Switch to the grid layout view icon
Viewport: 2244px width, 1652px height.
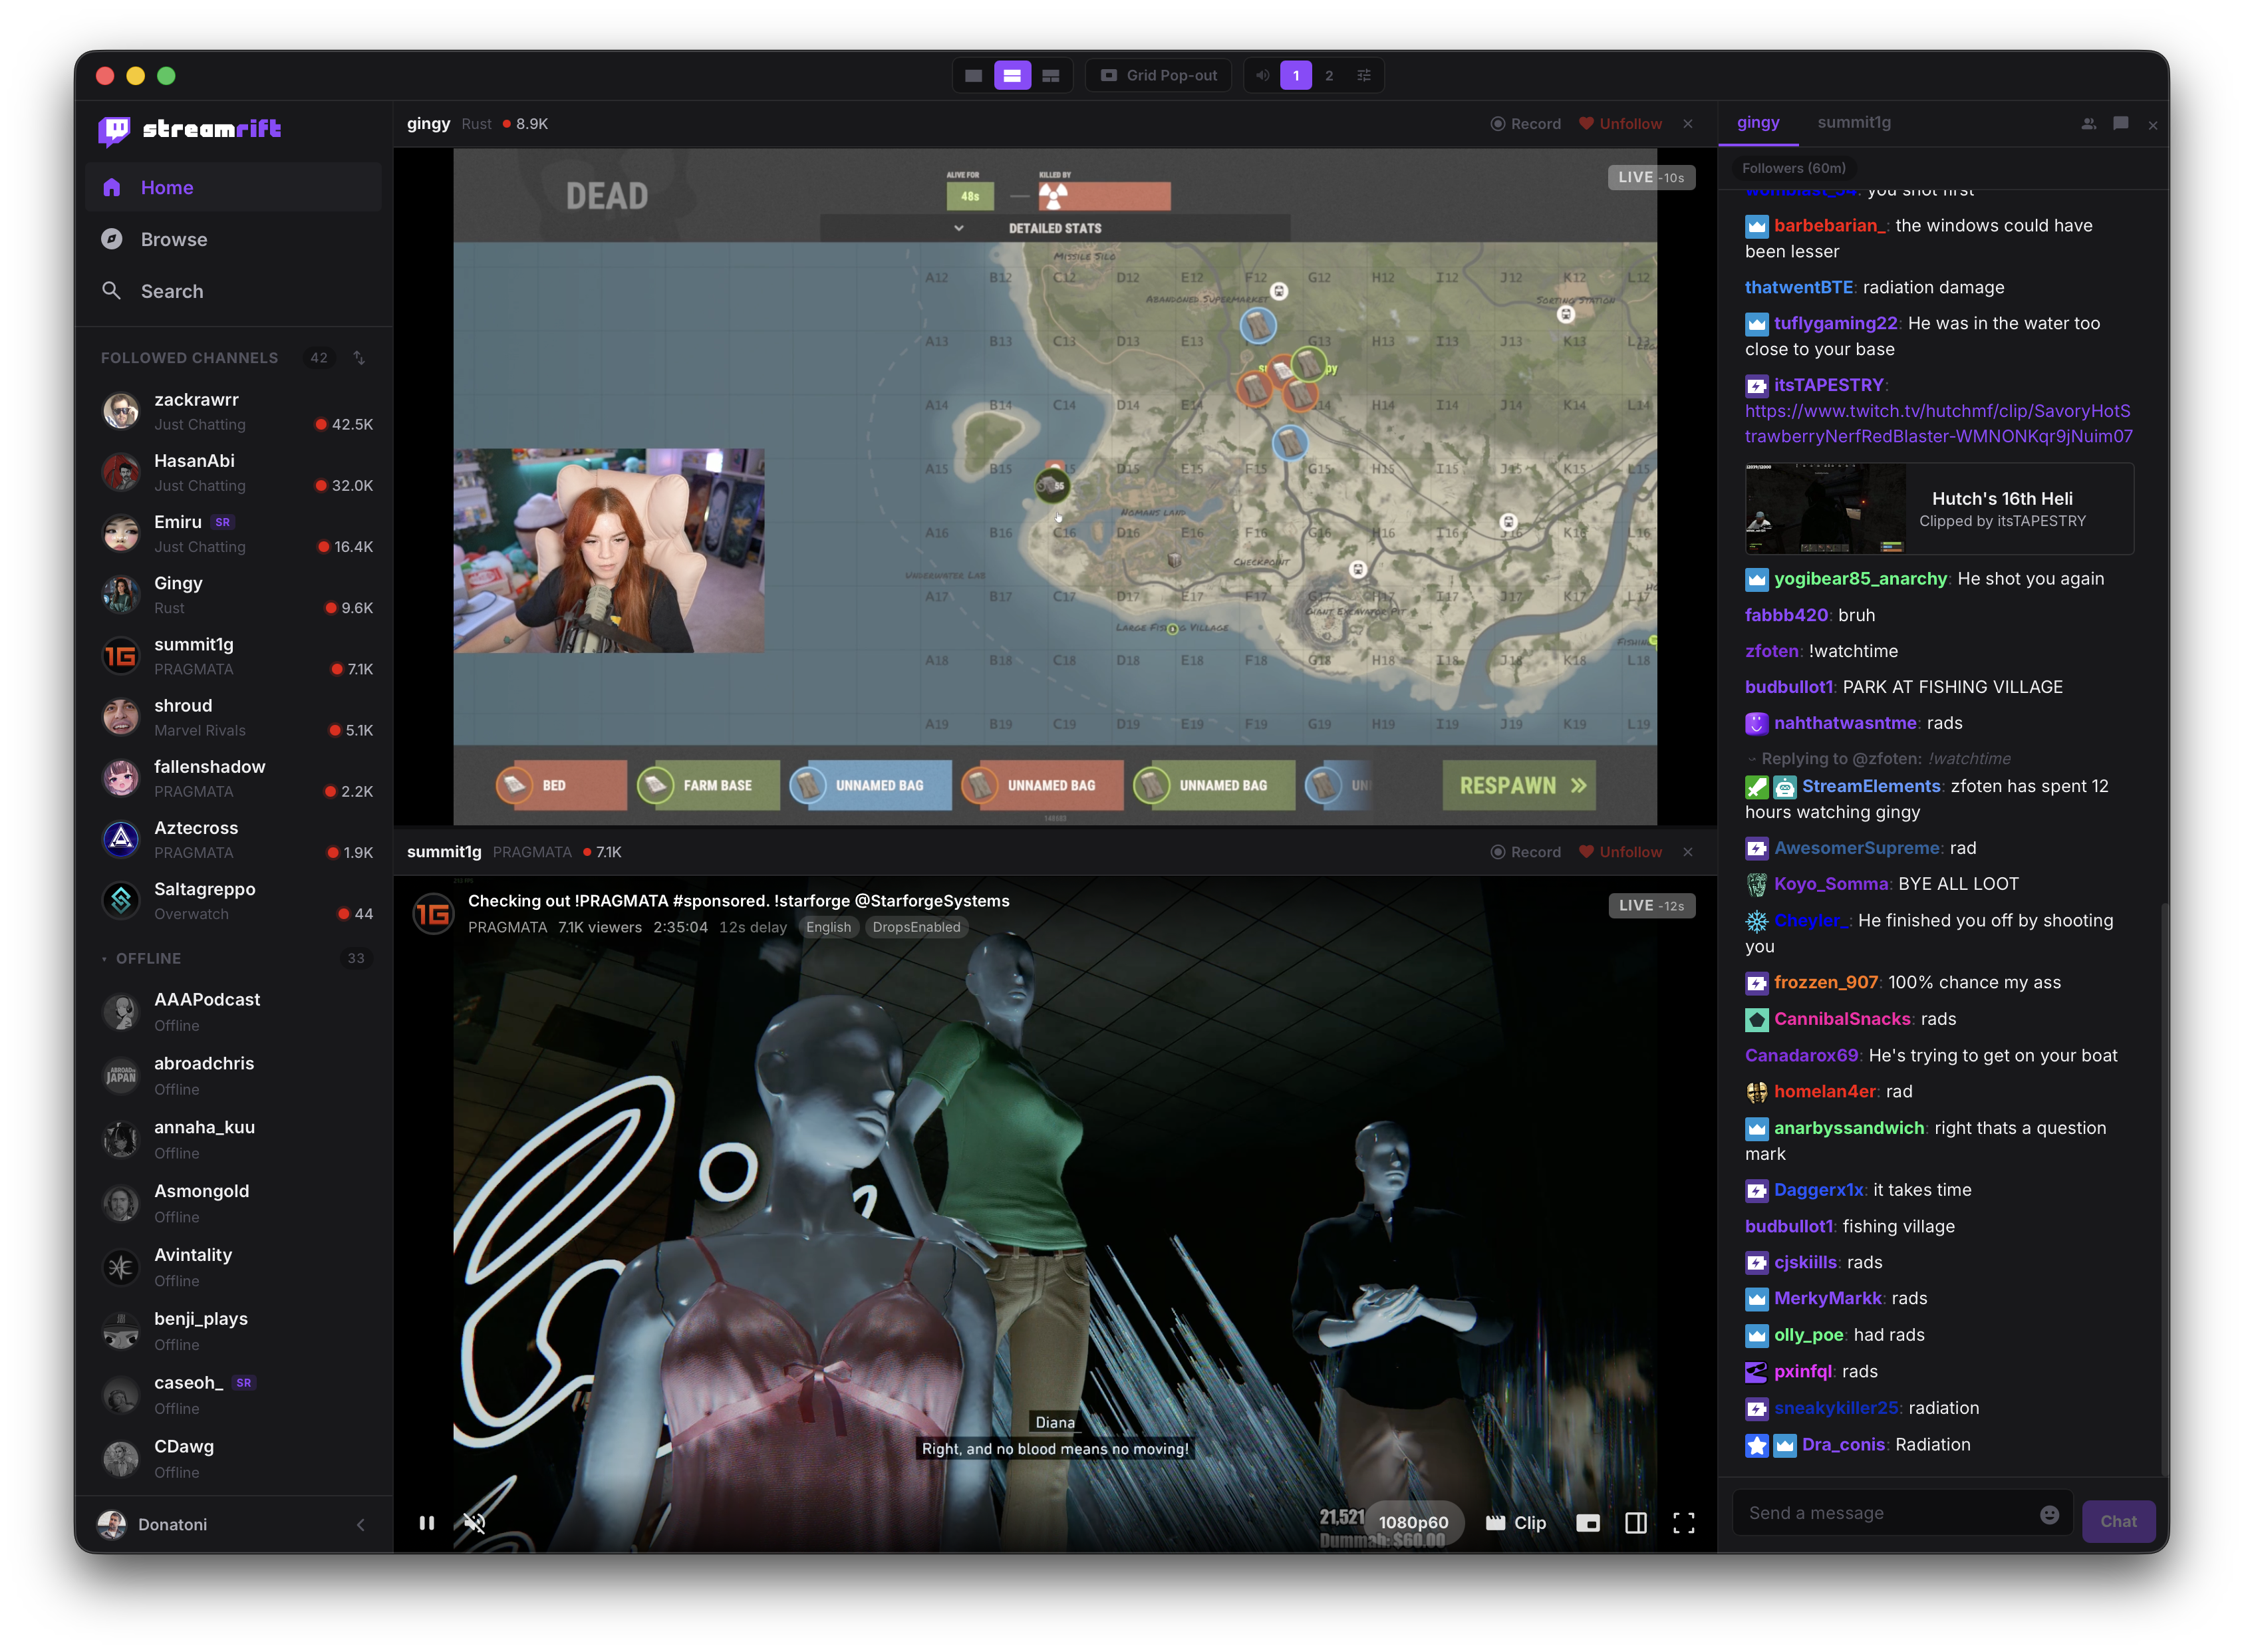point(1051,75)
